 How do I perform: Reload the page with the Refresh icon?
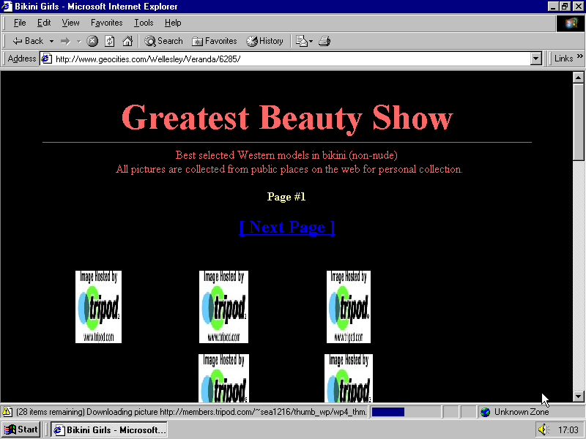pos(109,41)
